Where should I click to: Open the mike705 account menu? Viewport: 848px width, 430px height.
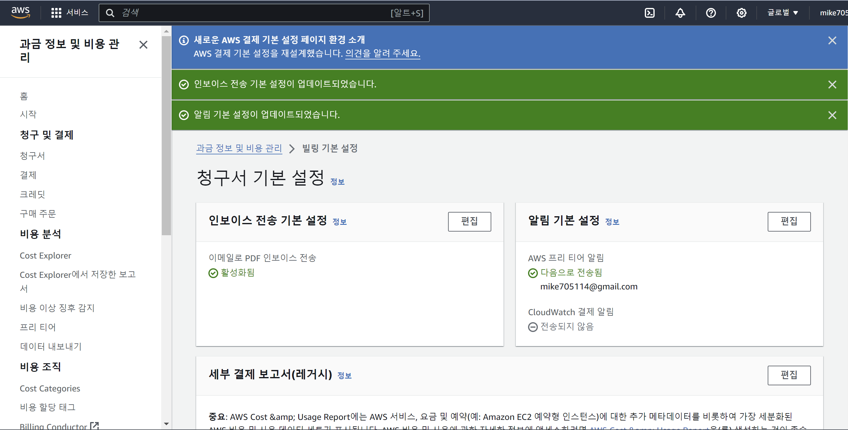pyautogui.click(x=834, y=13)
